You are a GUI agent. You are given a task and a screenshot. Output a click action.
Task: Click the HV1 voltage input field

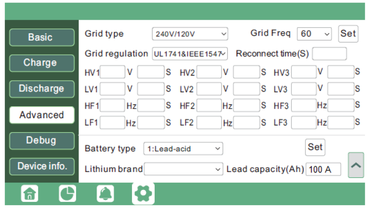click(112, 72)
